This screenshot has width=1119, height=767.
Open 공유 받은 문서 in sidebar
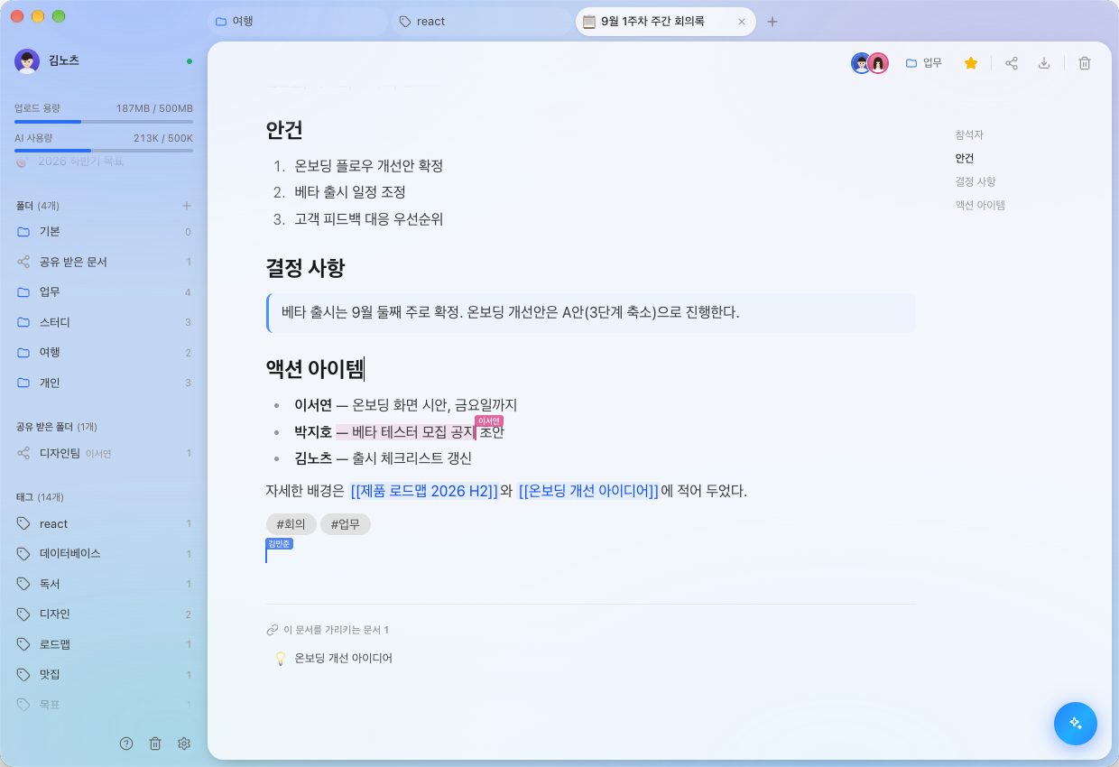click(104, 262)
